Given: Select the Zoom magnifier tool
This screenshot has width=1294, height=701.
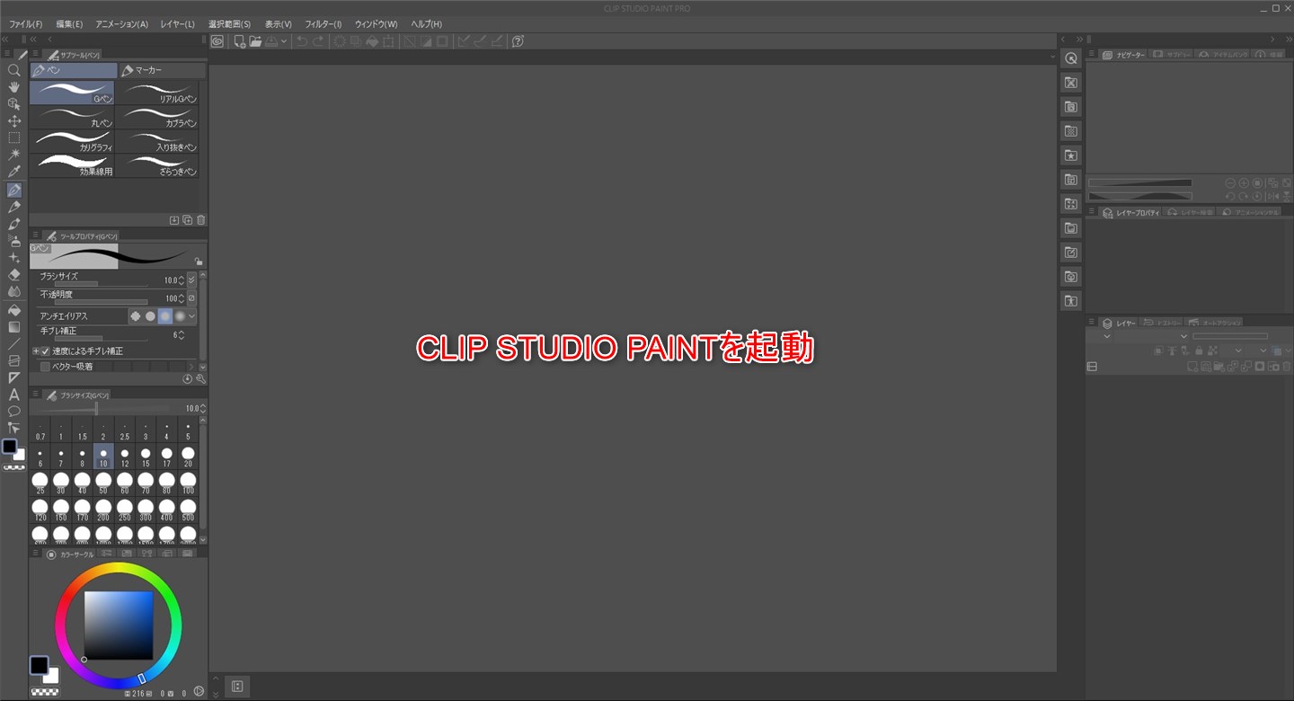Looking at the screenshot, I should [x=13, y=70].
